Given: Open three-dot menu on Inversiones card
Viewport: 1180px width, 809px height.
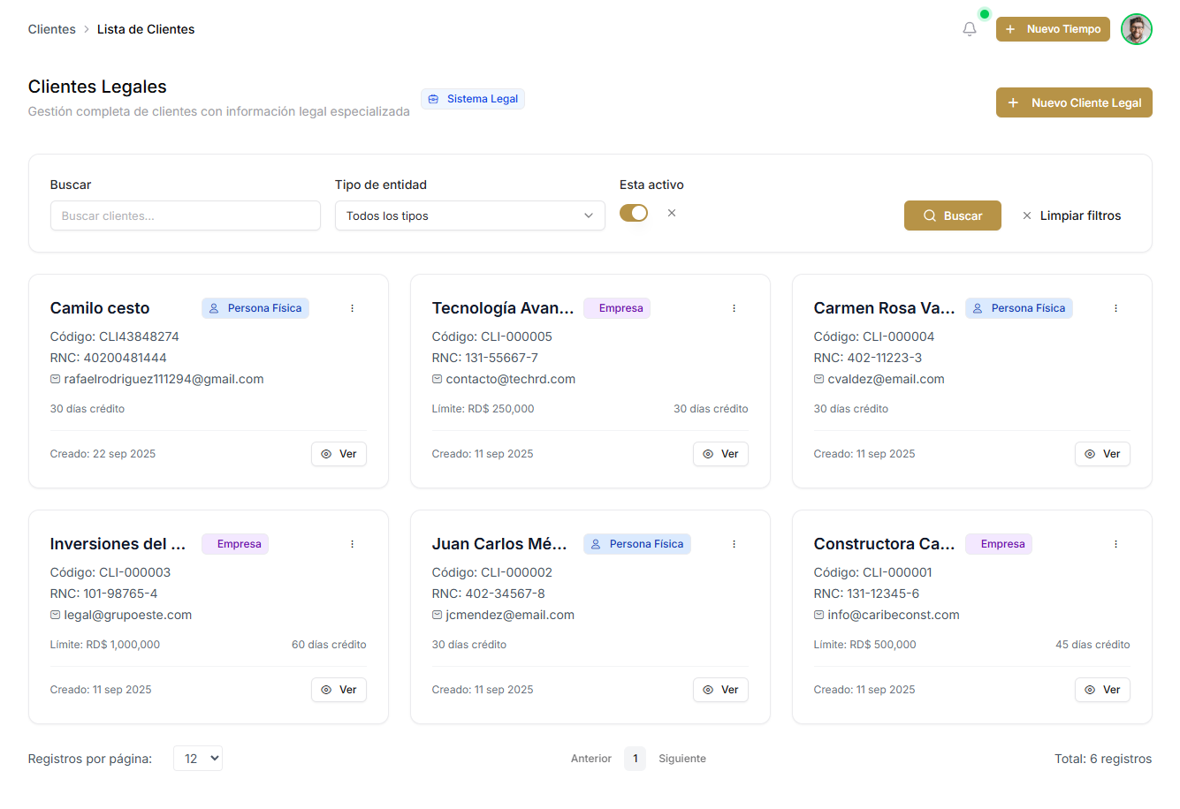Looking at the screenshot, I should 352,544.
